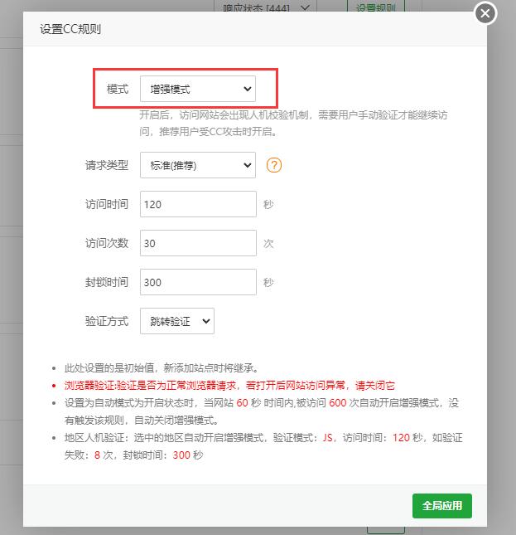Click the chevron arrow of the 增强模式 select

[248, 89]
